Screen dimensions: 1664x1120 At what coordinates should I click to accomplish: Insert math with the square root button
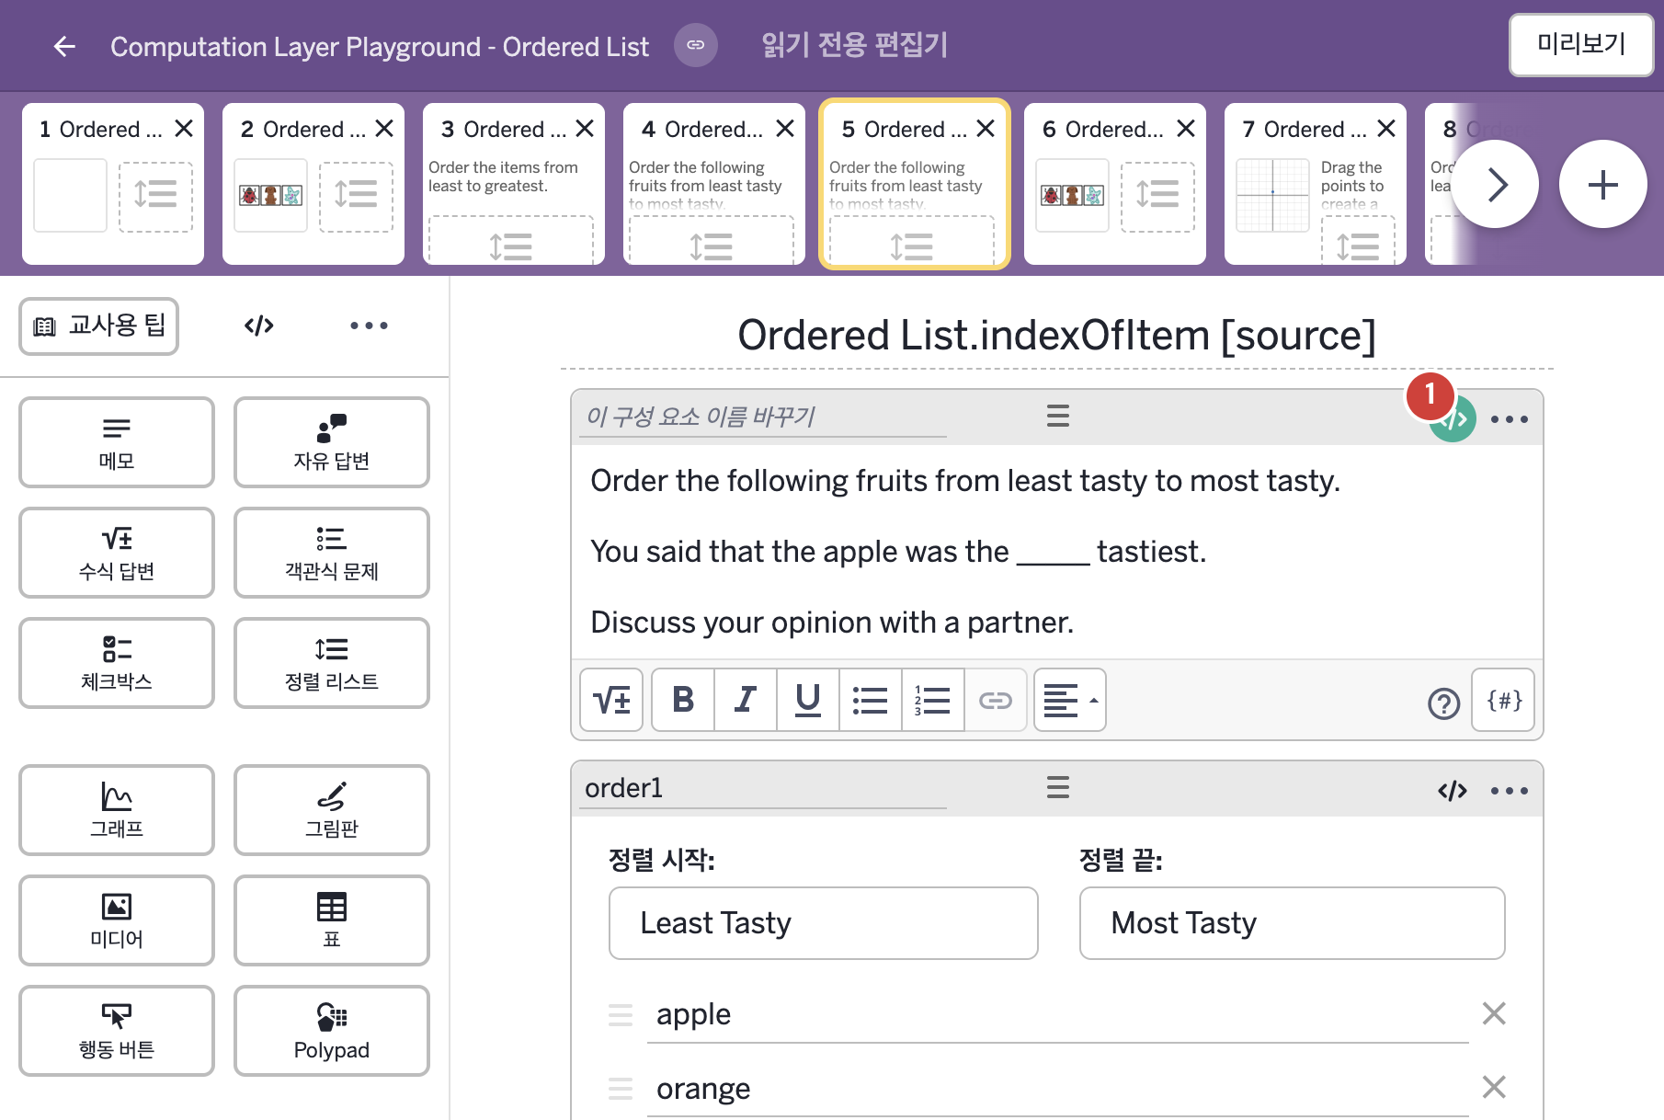point(611,700)
